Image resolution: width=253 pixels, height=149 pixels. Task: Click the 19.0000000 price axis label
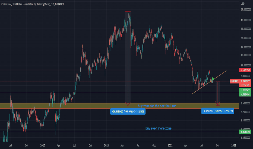point(246,47)
